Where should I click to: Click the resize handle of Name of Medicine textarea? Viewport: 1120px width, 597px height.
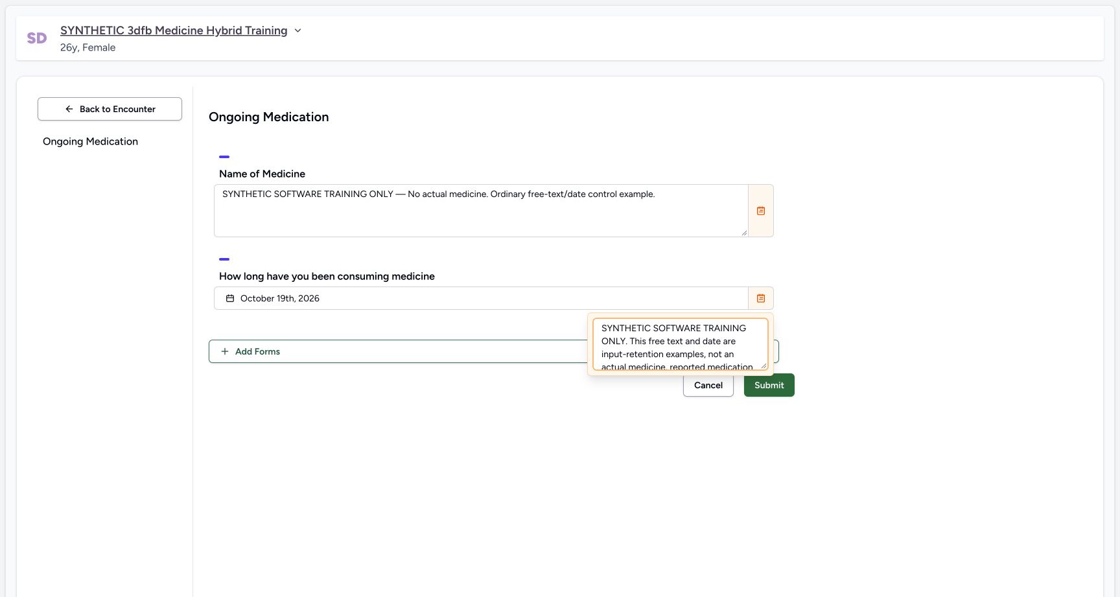click(744, 233)
